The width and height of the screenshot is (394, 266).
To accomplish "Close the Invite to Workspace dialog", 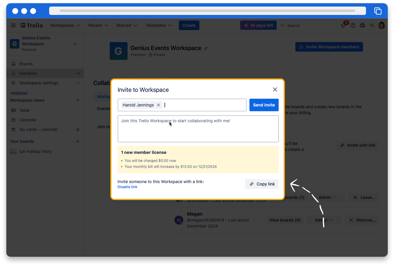I will pyautogui.click(x=275, y=89).
